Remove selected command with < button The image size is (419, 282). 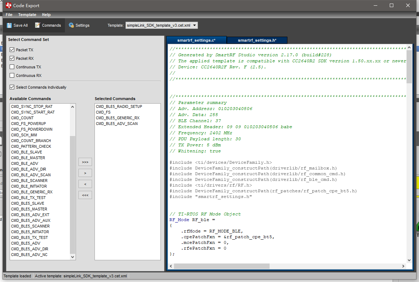[85, 184]
